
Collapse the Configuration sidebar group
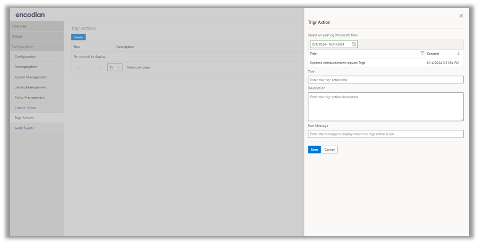[37, 46]
